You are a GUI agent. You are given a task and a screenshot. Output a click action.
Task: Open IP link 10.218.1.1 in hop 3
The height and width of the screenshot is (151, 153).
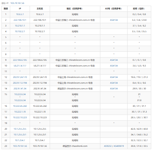[x=20, y=26]
